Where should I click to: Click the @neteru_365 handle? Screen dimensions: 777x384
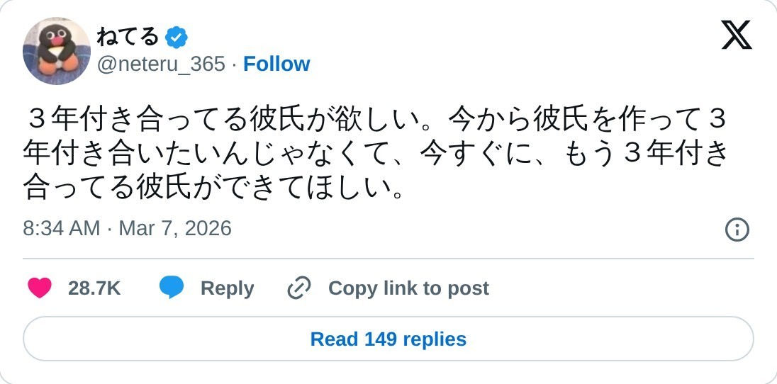click(x=161, y=64)
